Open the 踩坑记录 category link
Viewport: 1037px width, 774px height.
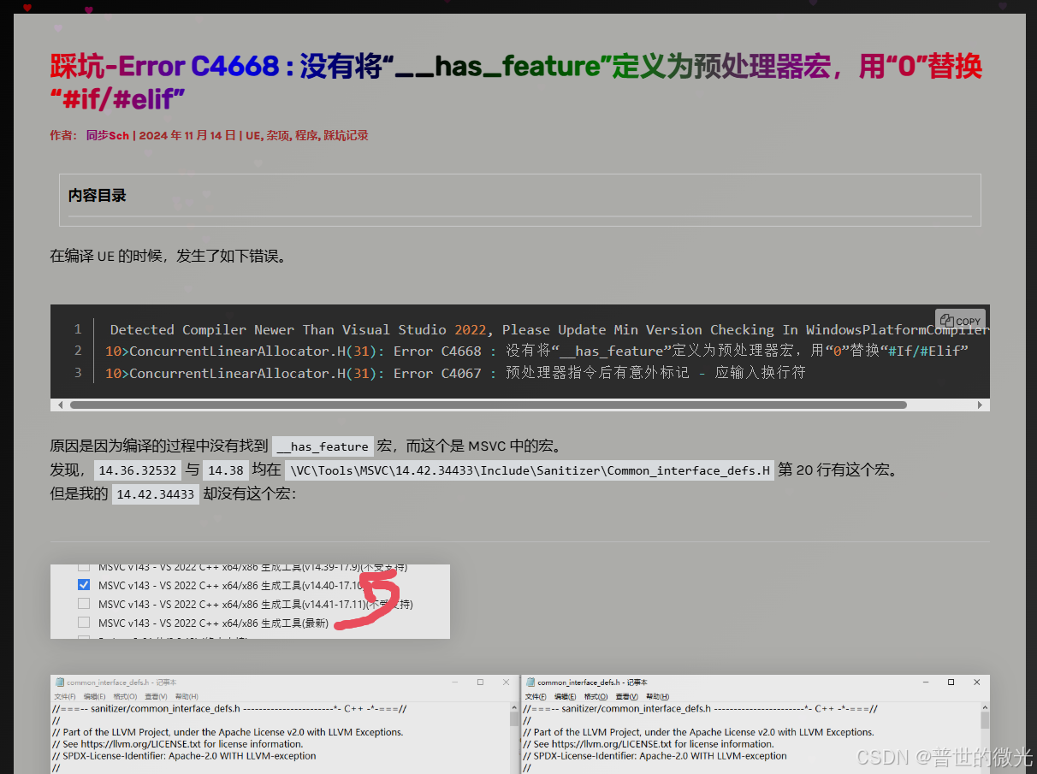[x=346, y=135]
